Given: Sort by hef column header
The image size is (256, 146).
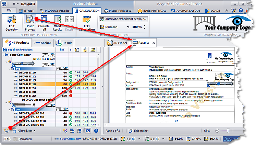Looking at the screenshot, I should pyautogui.click(x=62, y=49).
